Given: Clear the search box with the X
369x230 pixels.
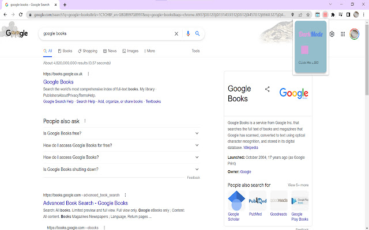Looking at the screenshot, I should point(176,34).
